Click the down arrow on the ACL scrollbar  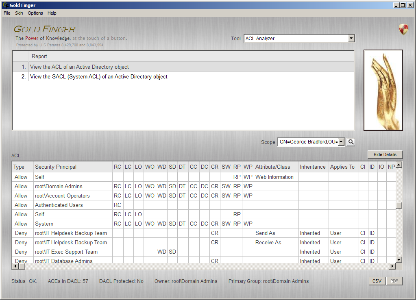tap(399, 259)
